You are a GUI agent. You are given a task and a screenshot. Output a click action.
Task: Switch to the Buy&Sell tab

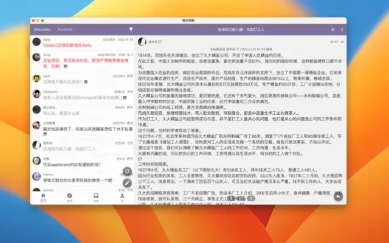pos(65,29)
